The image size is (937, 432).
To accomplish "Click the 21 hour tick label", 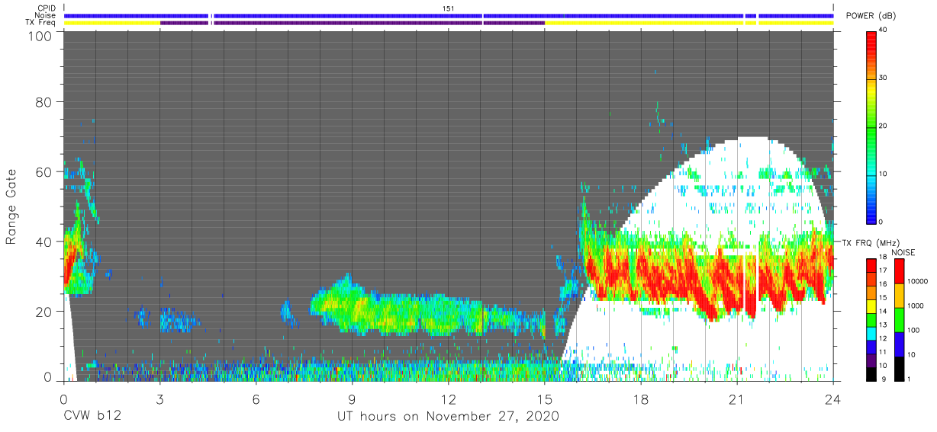I will (x=737, y=399).
